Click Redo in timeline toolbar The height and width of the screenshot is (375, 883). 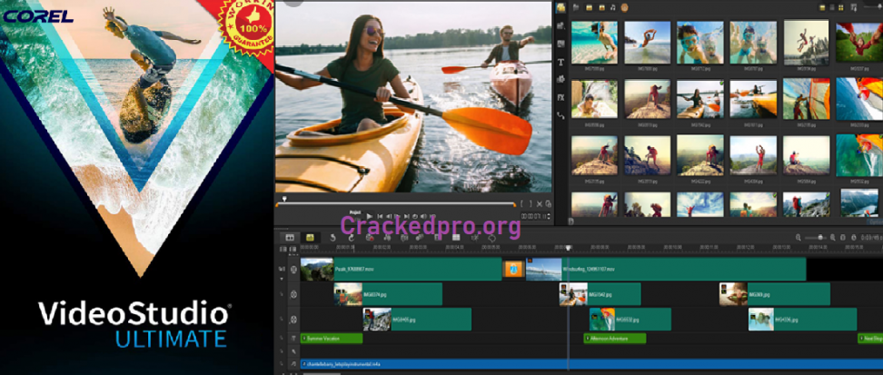352,238
